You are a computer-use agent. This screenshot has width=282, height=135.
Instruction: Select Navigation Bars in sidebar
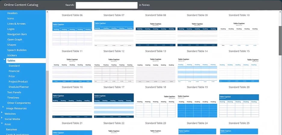[17, 34]
